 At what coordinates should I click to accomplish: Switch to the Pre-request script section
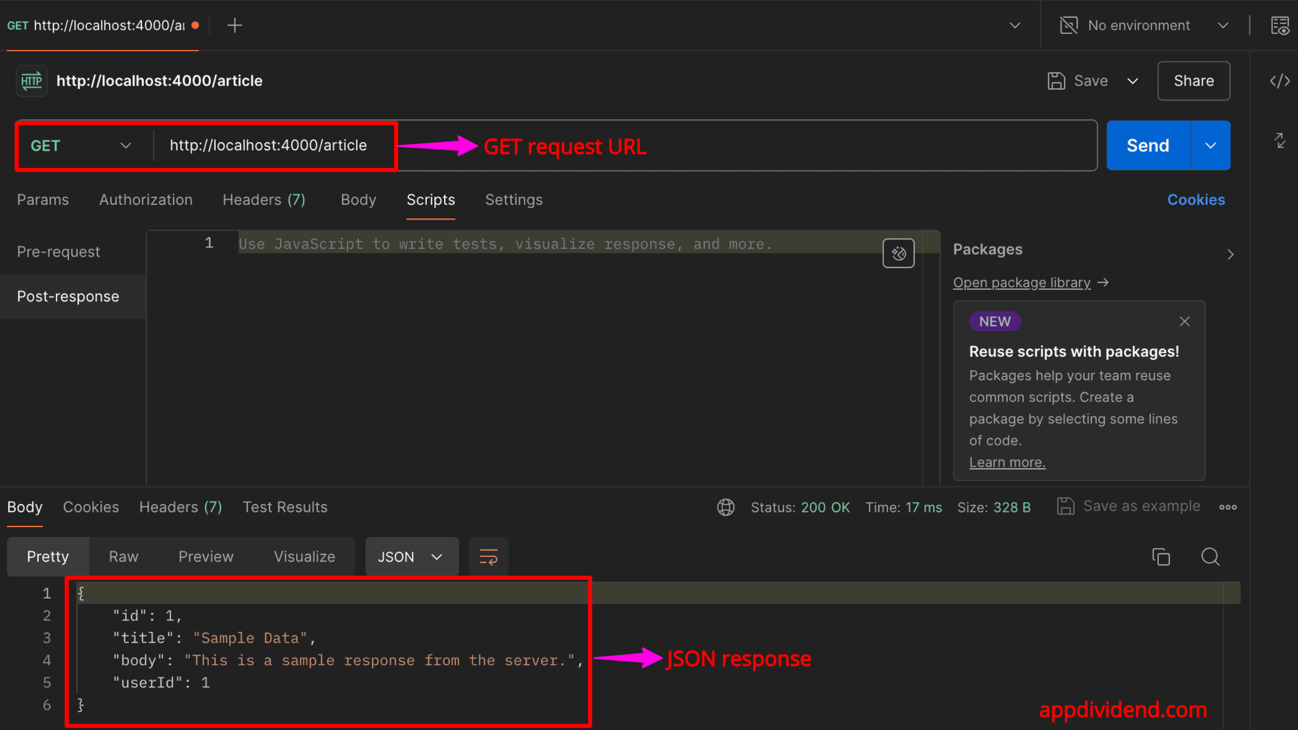pos(59,251)
